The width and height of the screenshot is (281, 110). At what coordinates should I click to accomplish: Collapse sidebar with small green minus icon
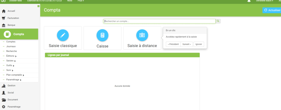[x=38, y=6]
